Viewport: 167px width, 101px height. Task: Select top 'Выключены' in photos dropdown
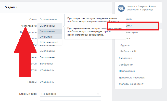click(x=50, y=26)
